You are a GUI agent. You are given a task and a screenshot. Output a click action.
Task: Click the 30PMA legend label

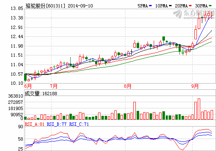pos(201,6)
